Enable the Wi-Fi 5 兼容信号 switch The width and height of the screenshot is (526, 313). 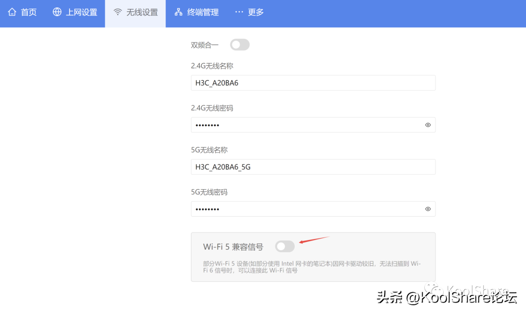coord(285,246)
